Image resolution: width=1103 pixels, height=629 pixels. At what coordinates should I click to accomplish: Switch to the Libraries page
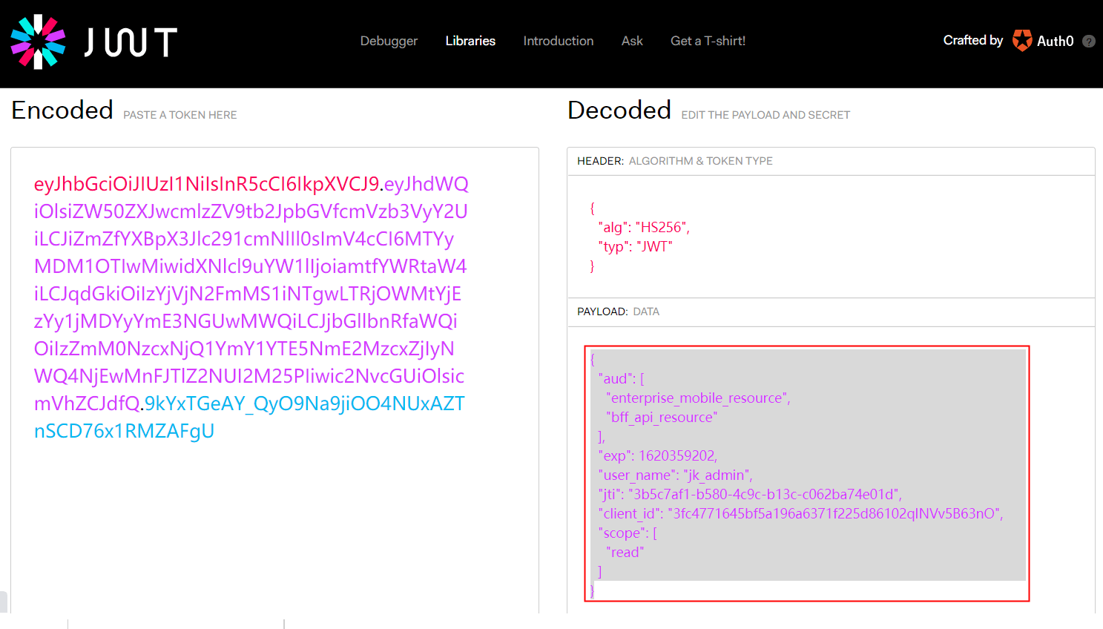coord(470,41)
